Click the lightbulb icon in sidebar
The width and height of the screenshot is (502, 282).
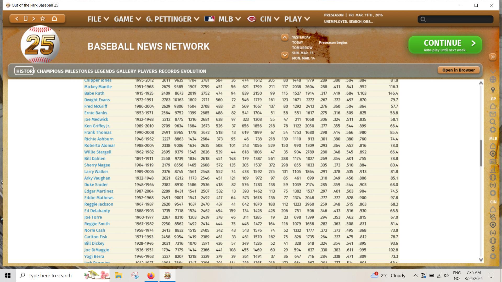[x=493, y=90]
